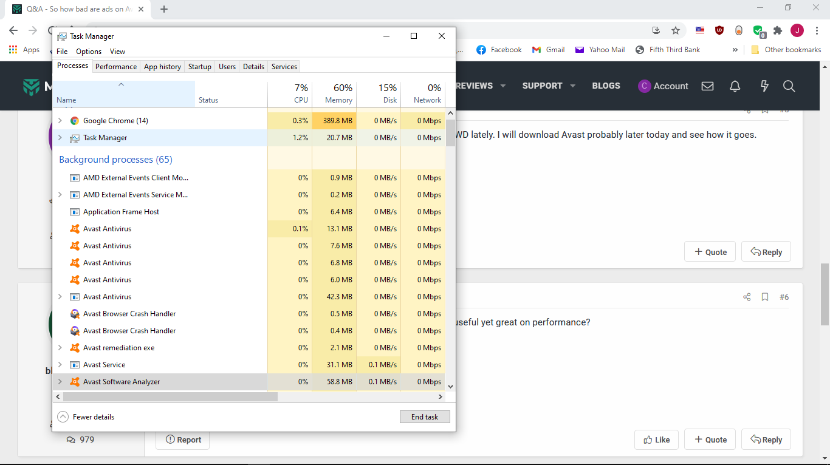This screenshot has width=830, height=465.
Task: Click the install app icon in Chrome's address bar
Action: (x=656, y=30)
